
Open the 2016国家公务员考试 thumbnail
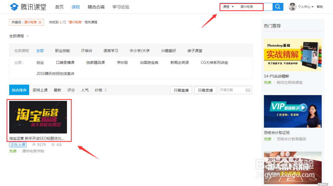point(293,168)
